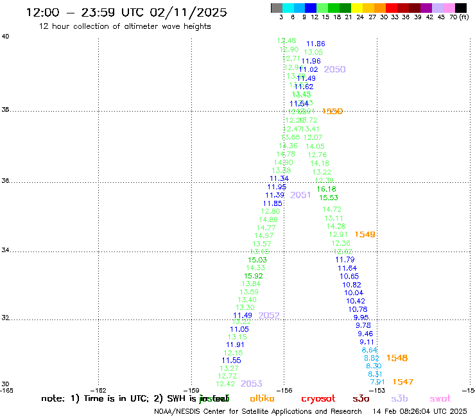Viewport: 475px width, 417px height.
Task: Click the wave height value 14.97
Action: coord(264,235)
